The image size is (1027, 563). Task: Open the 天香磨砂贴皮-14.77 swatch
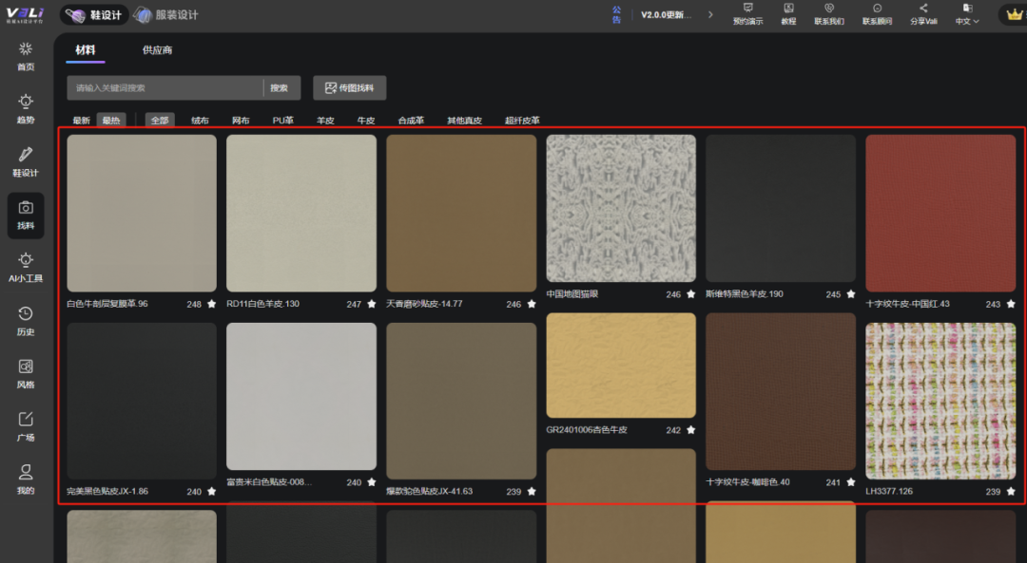[461, 214]
